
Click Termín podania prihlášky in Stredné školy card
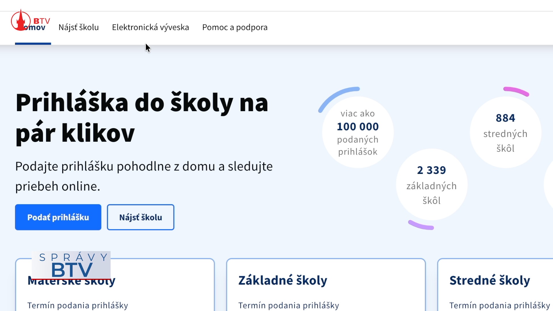point(499,305)
